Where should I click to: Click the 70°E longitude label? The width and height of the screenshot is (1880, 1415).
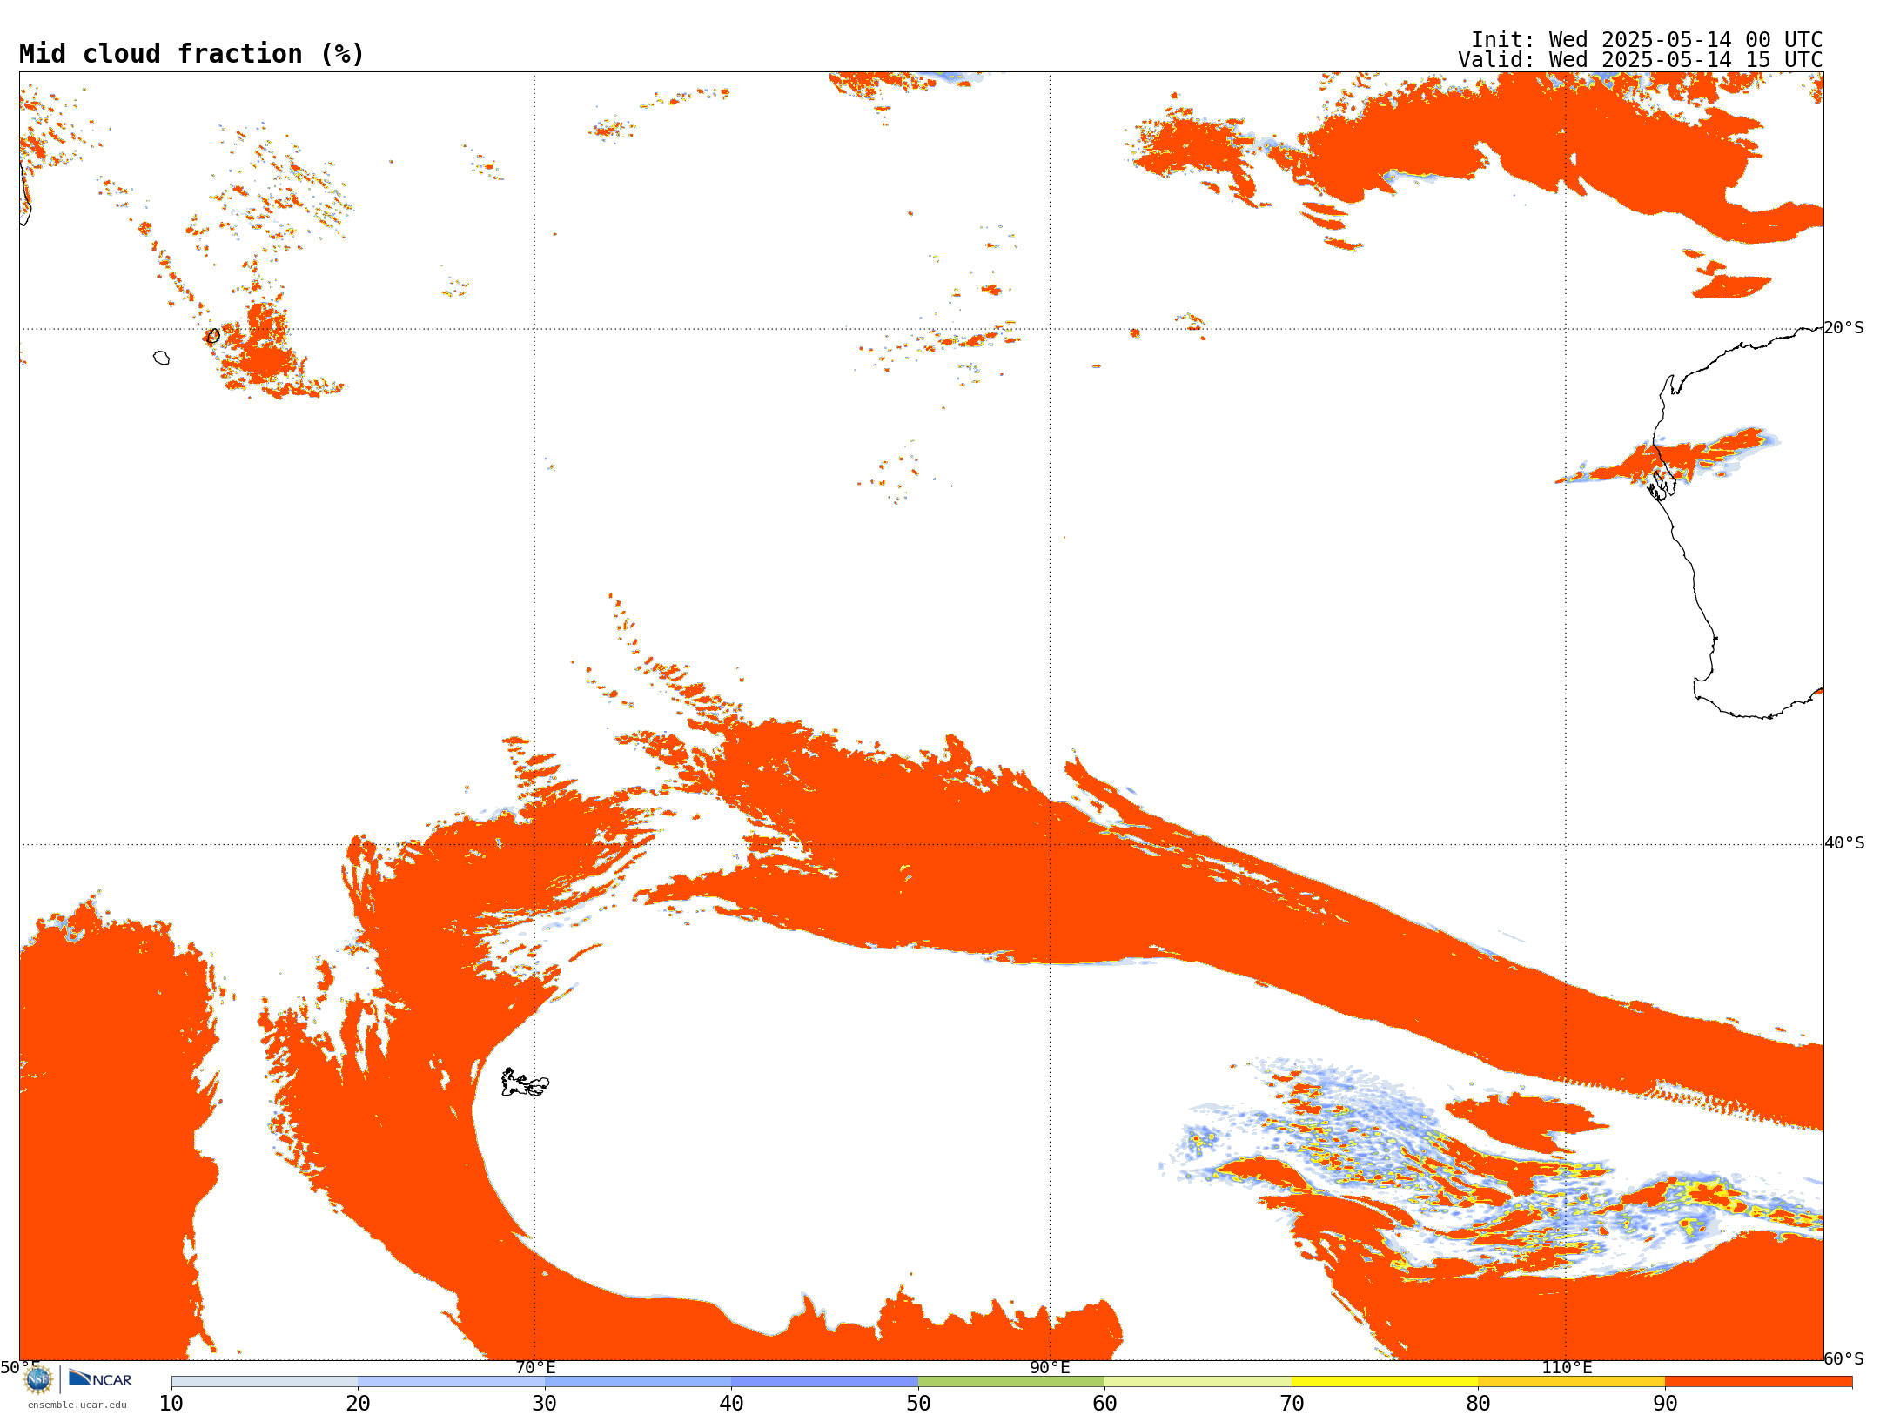click(535, 1368)
